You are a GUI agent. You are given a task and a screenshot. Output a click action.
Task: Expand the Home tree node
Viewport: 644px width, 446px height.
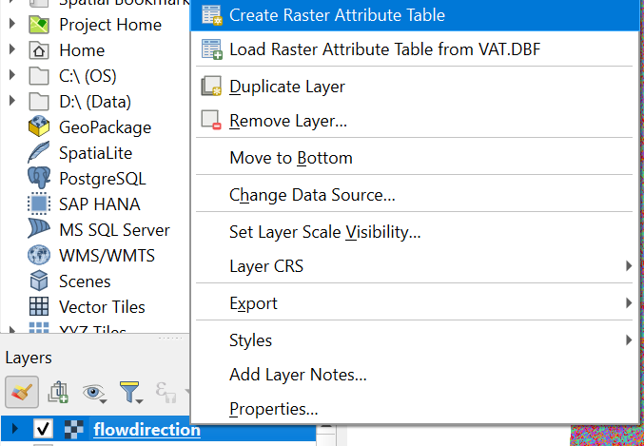tap(12, 49)
